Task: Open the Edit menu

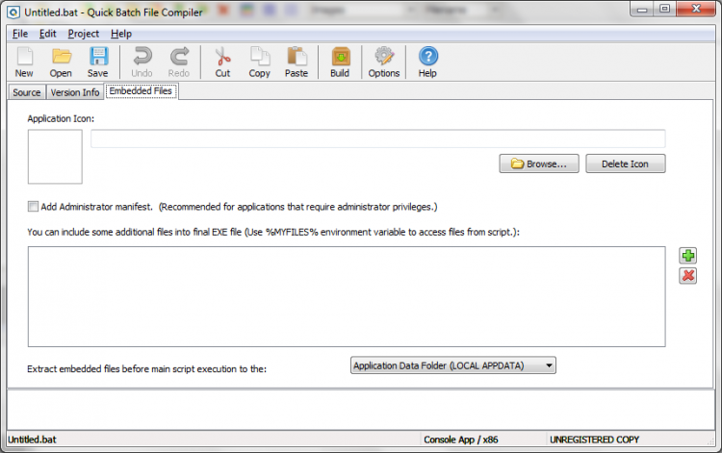Action: 47,34
